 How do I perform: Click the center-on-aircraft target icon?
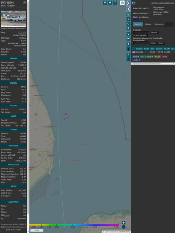(x=128, y=14)
